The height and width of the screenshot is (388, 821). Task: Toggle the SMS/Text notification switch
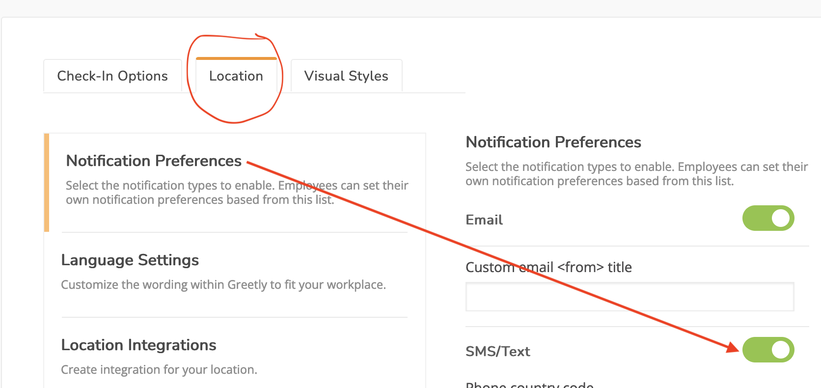[x=768, y=350]
